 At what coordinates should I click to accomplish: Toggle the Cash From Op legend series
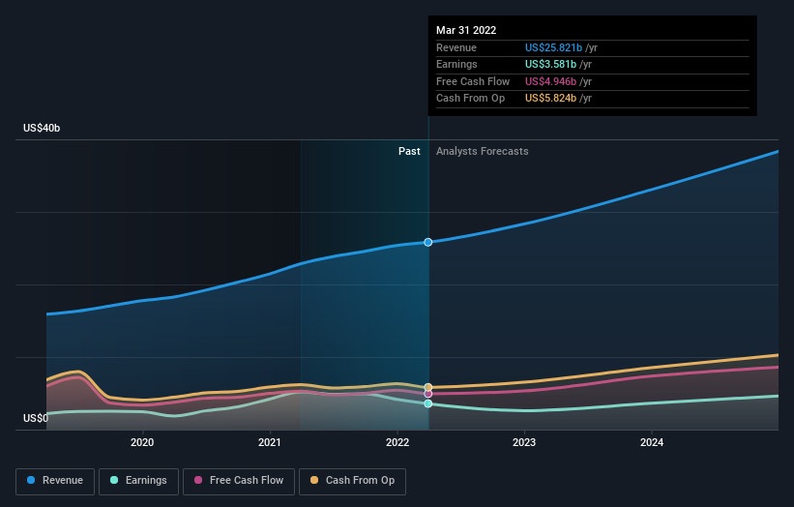pyautogui.click(x=352, y=481)
